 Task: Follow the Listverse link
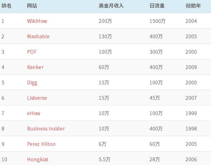click(x=37, y=98)
